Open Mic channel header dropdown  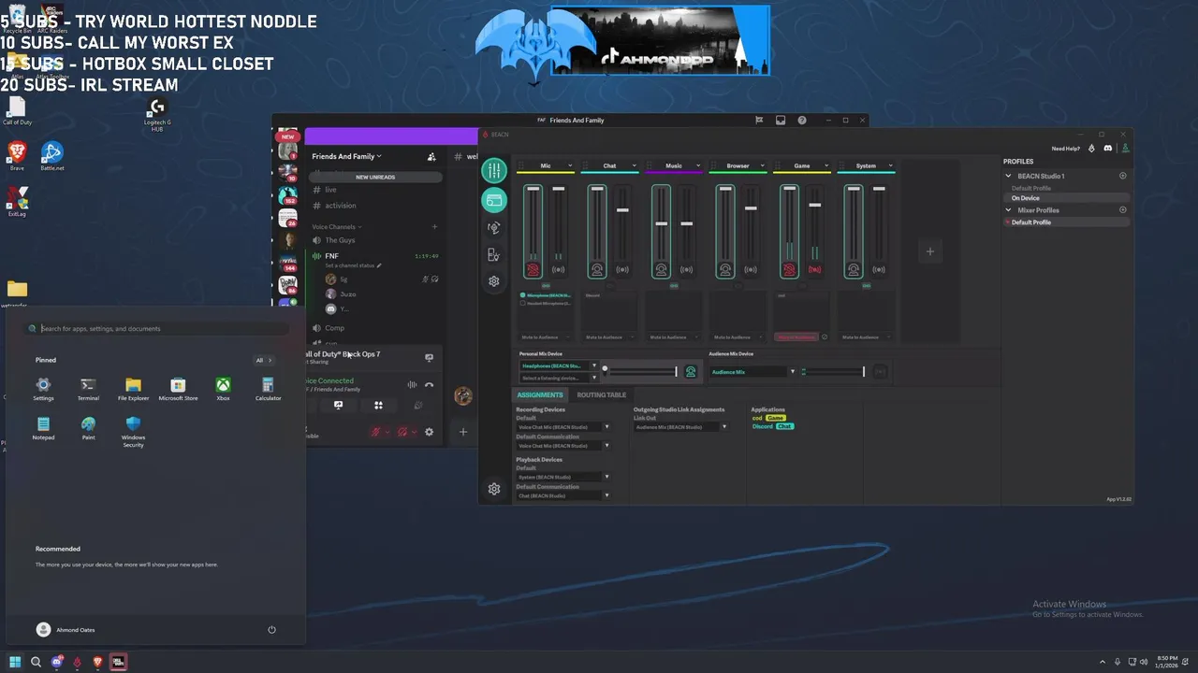coord(570,165)
